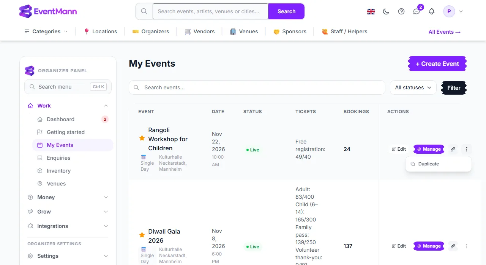The image size is (486, 265).
Task: Click the EventMann logo
Action: pyautogui.click(x=48, y=11)
